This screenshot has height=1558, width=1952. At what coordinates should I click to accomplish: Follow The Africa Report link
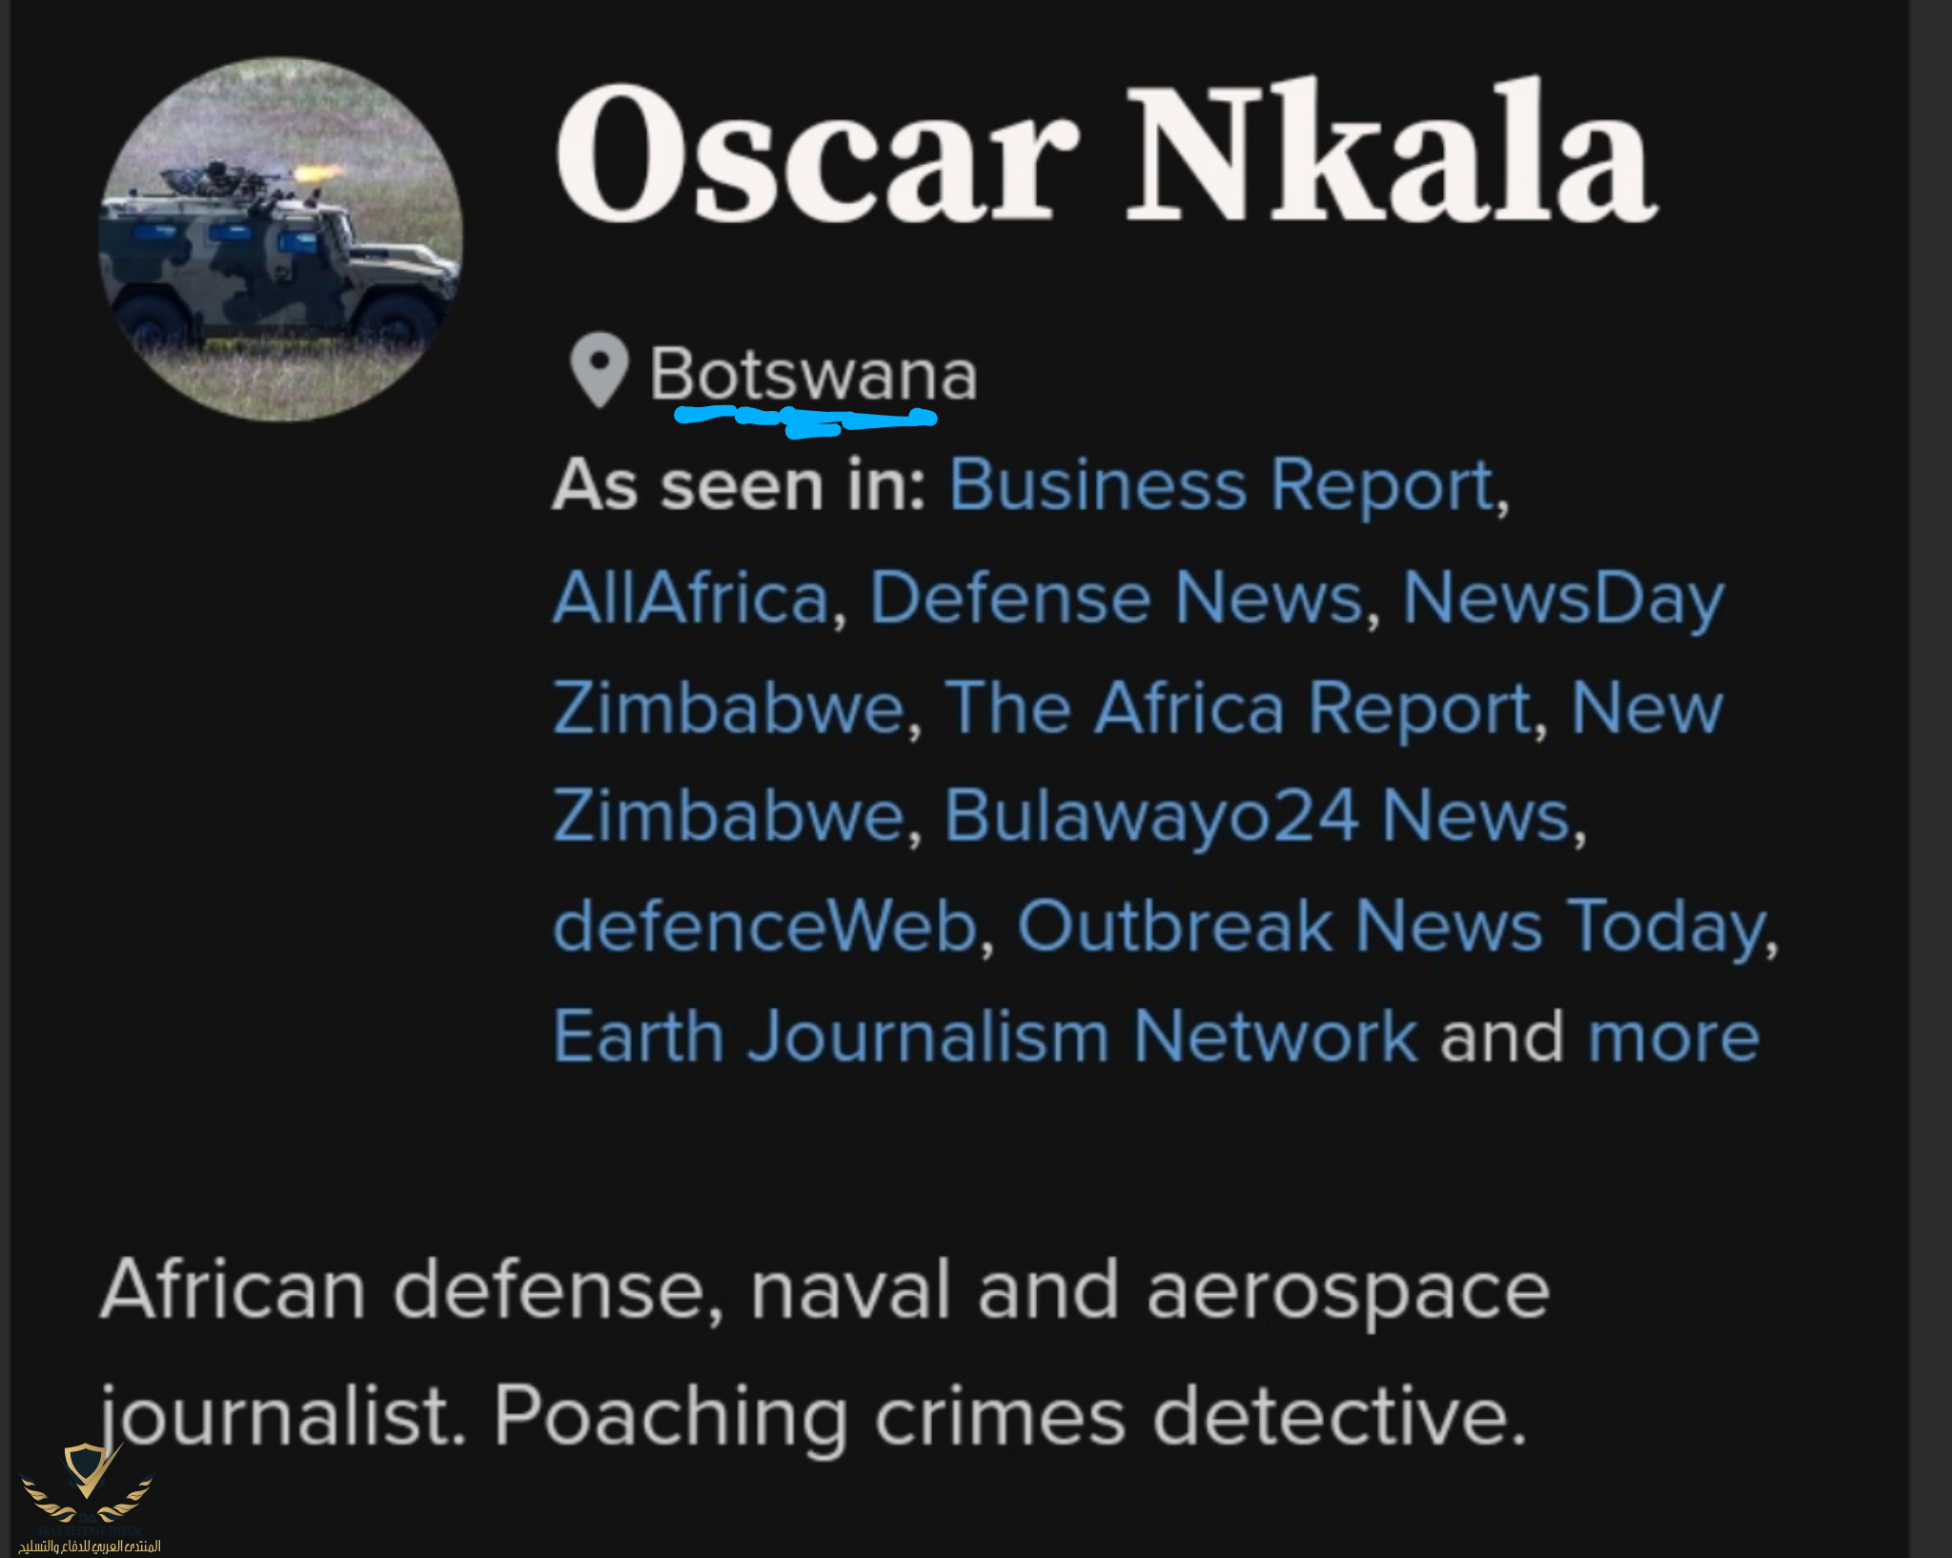coord(1237,708)
